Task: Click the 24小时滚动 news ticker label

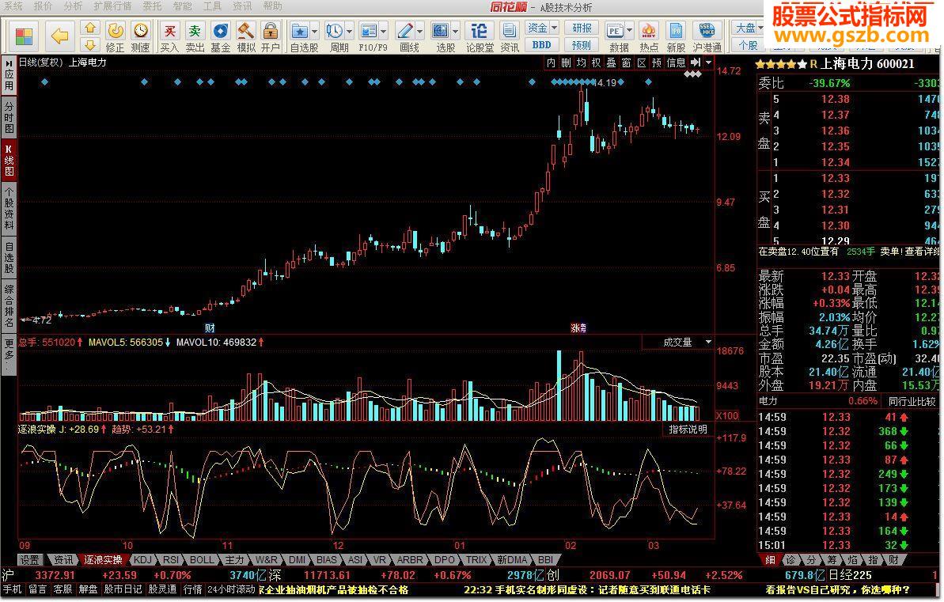Action: (x=231, y=589)
